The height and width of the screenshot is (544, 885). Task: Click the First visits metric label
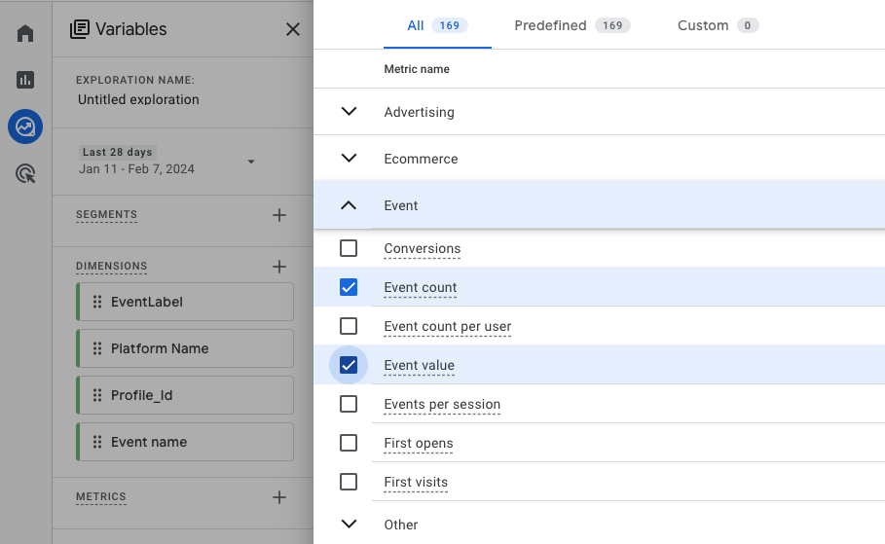click(416, 483)
